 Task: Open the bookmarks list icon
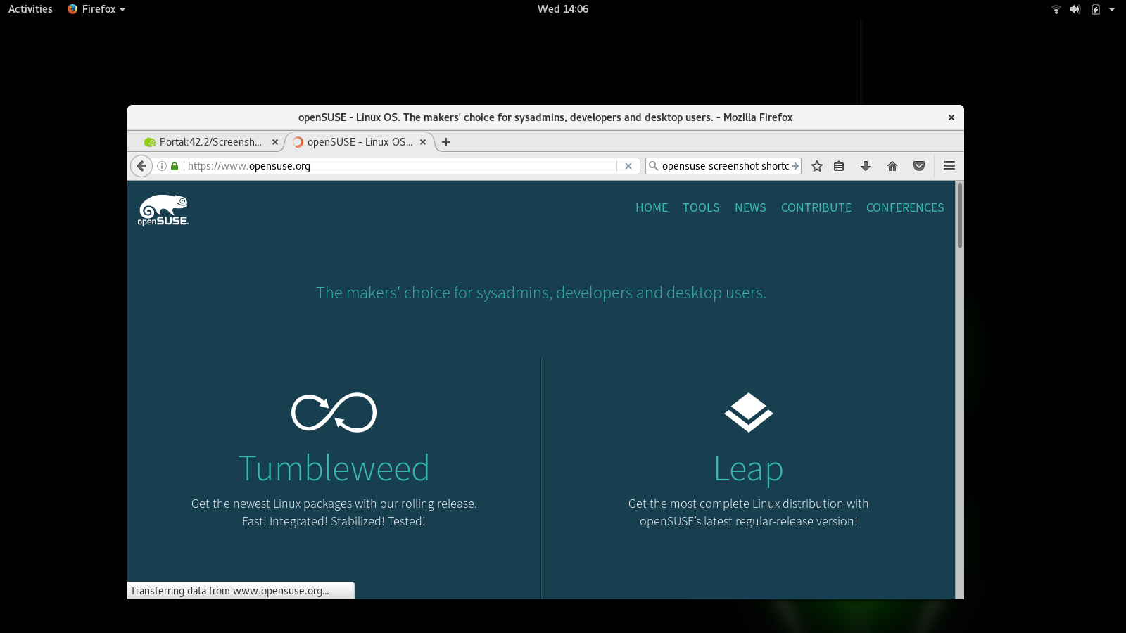pos(839,166)
